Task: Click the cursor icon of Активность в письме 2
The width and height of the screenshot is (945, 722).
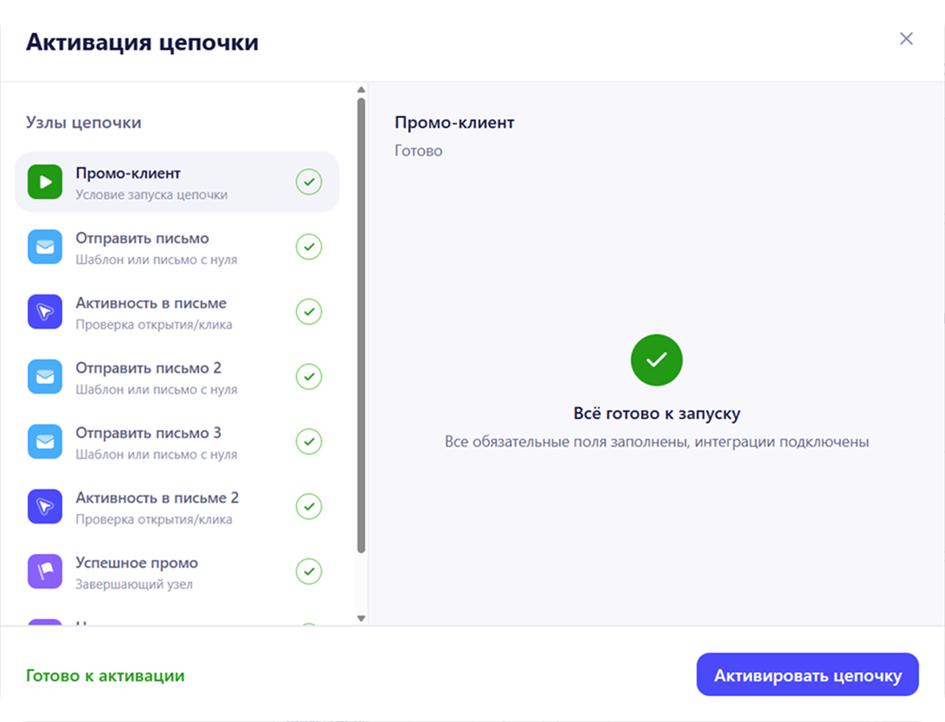Action: click(45, 506)
